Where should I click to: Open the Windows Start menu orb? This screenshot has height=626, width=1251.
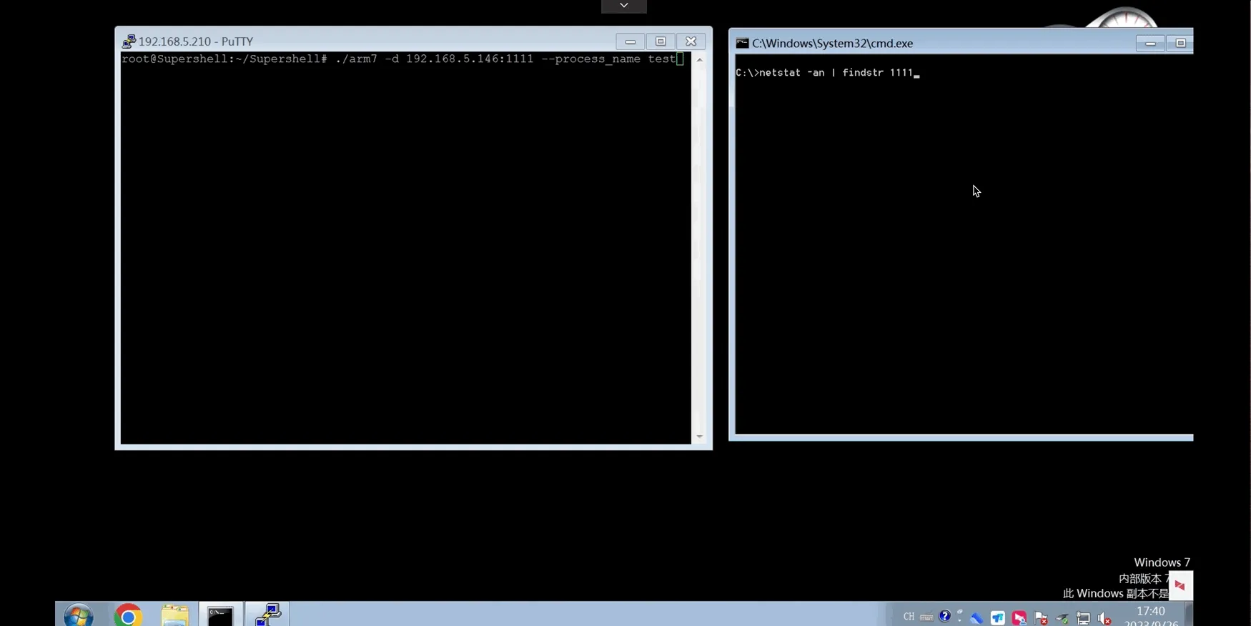(78, 616)
